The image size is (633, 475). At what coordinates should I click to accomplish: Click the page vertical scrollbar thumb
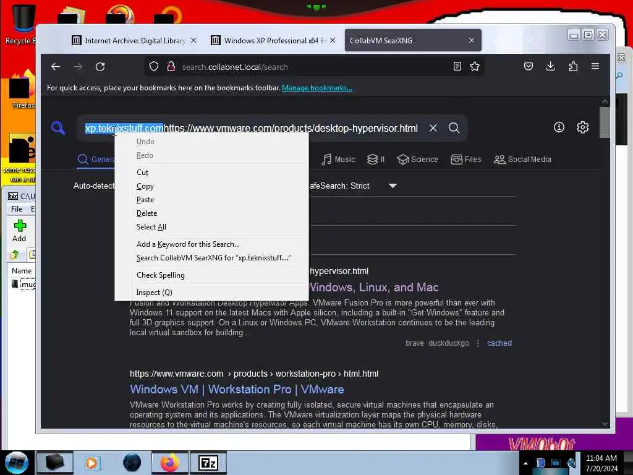coord(605,122)
